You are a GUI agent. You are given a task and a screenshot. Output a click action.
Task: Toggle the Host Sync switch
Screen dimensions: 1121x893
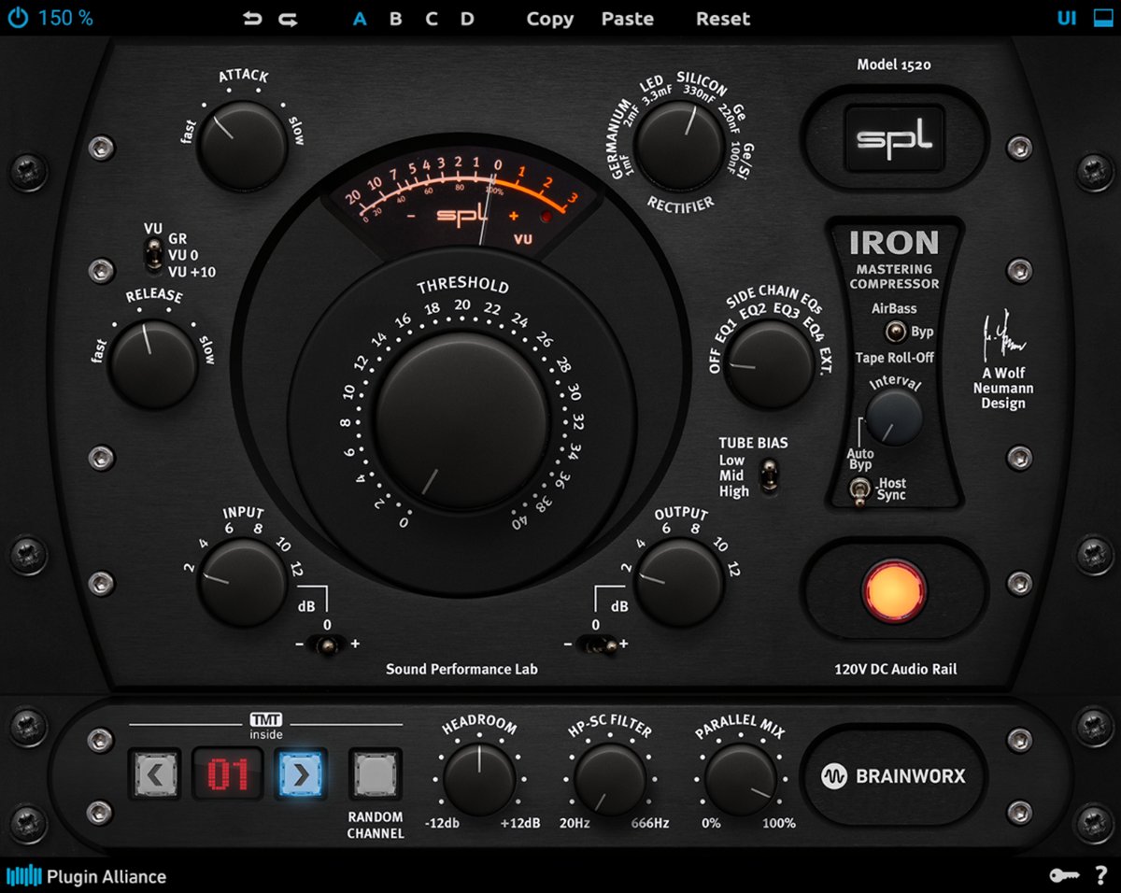click(858, 489)
